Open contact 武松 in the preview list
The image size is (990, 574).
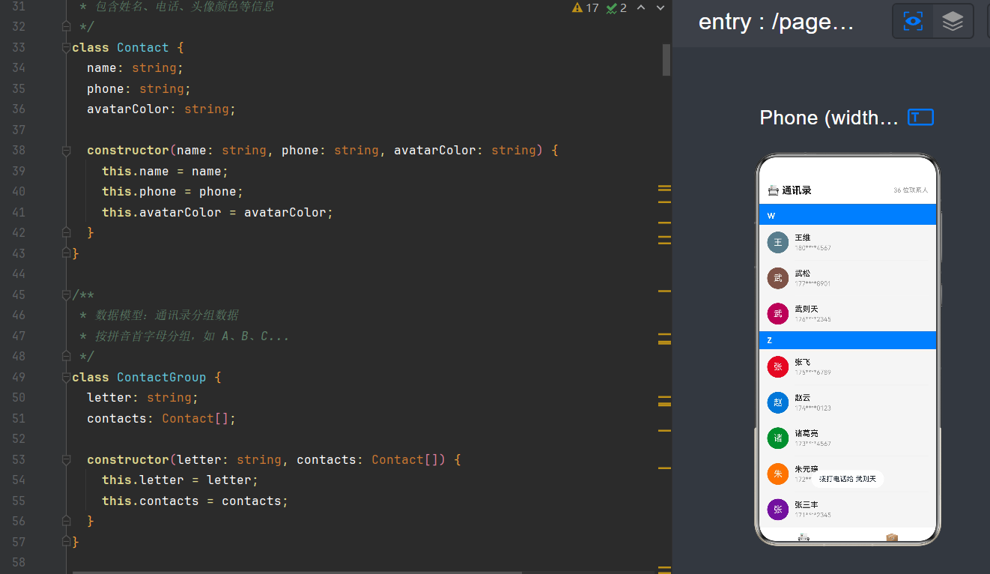[848, 278]
